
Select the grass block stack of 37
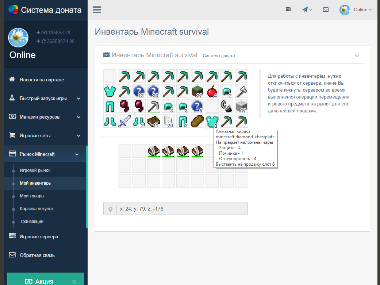tap(197, 91)
